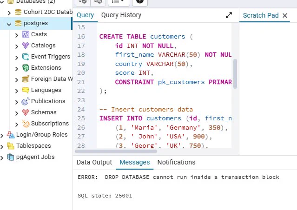Click the row with 'Maria', 'Germany', 350
This screenshot has height=210, width=297.
tap(172, 128)
